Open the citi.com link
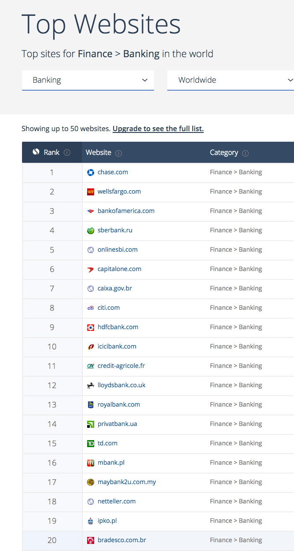294x551 pixels. pyautogui.click(x=109, y=308)
